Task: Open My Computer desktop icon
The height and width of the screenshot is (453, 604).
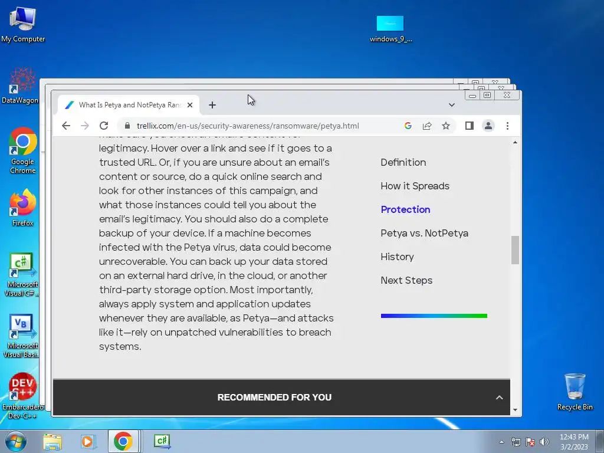Action: pyautogui.click(x=23, y=24)
